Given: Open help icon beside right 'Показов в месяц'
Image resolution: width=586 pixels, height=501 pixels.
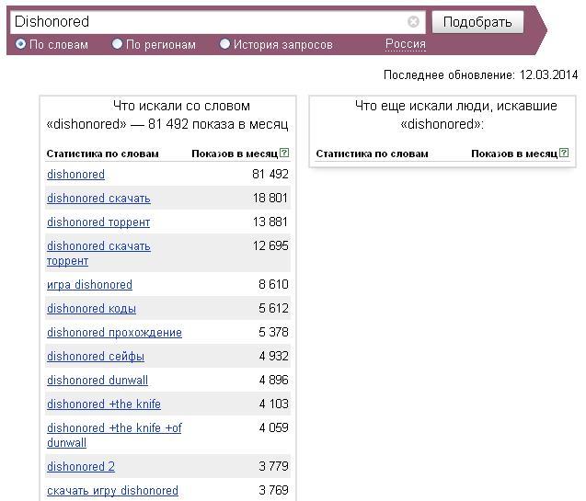Looking at the screenshot, I should pyautogui.click(x=564, y=153).
